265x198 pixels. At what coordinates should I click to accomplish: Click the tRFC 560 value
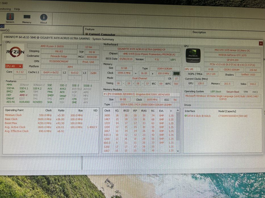click(176, 84)
